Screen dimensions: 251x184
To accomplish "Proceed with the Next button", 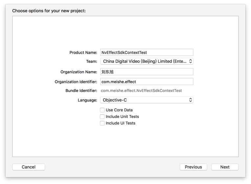I will coord(225,167).
